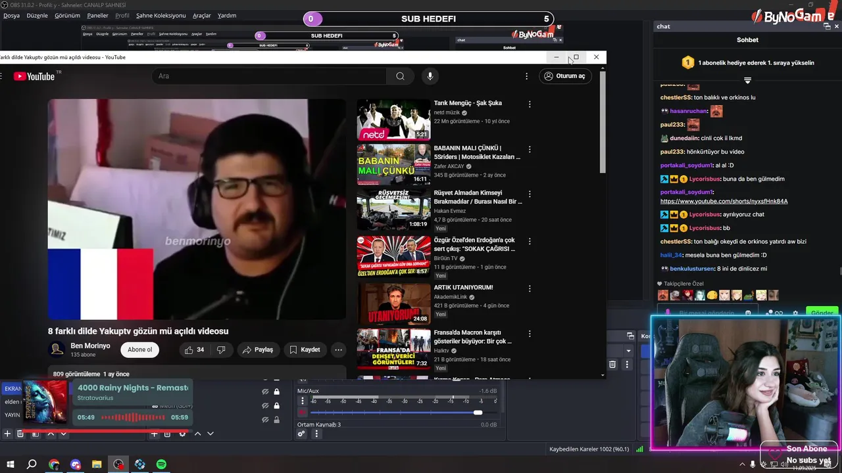The height and width of the screenshot is (473, 842).
Task: Open the Düzenle menu
Action: coord(37,15)
